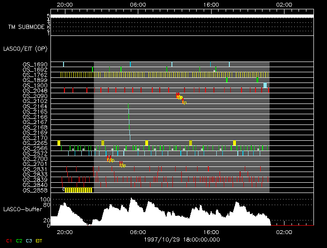The height and width of the screenshot is (248, 327).
Task: Select the OS_2840 row label
Action: (x=35, y=185)
